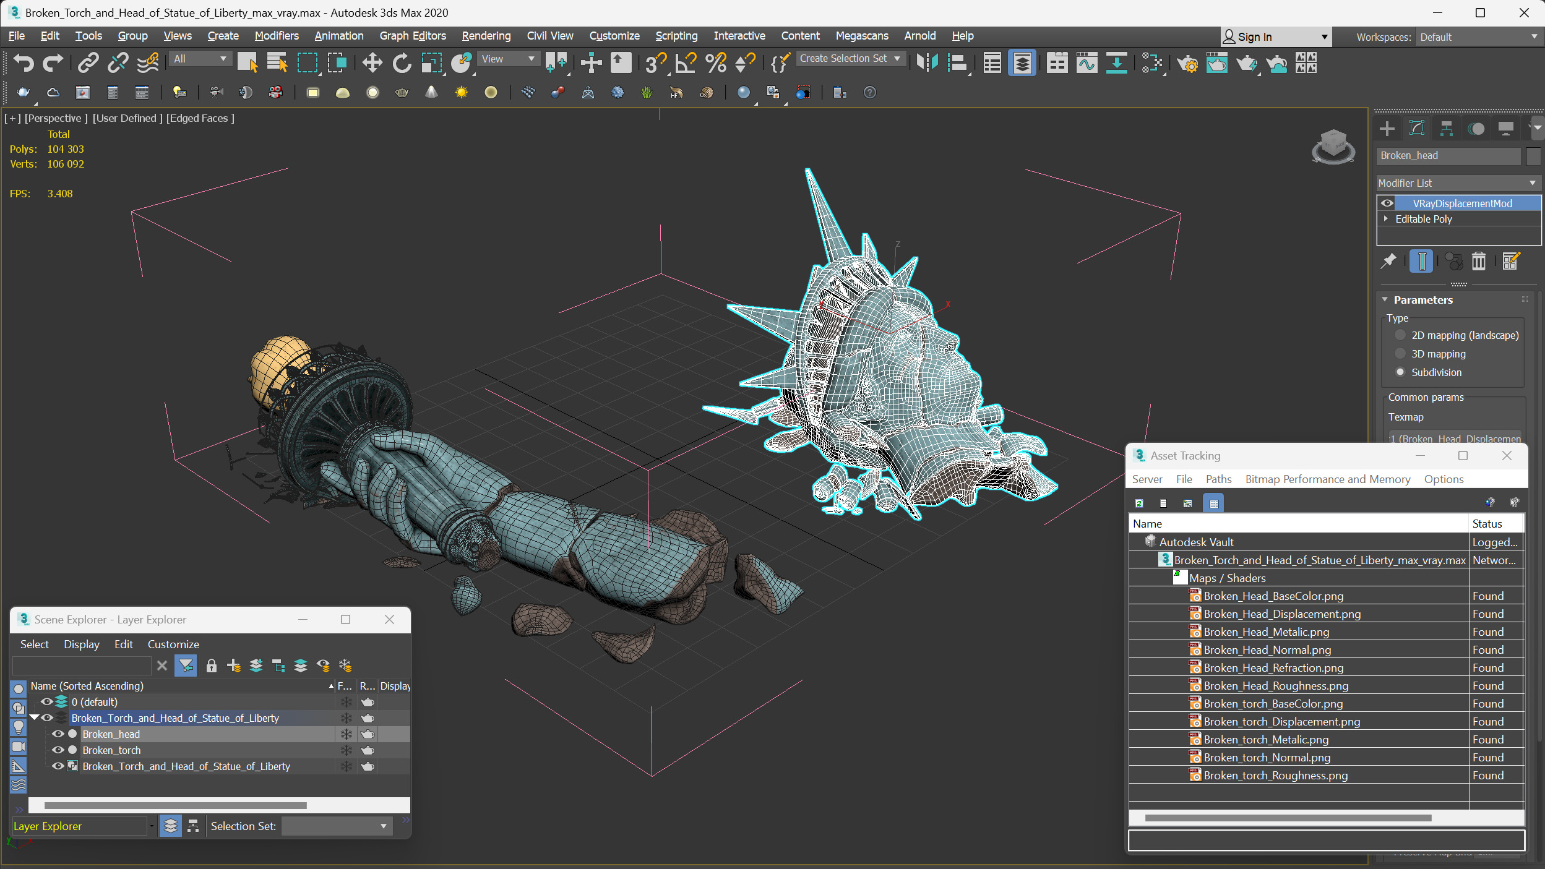Lock selection in Layer Explorer toolbar
This screenshot has width=1545, height=869.
(211, 666)
